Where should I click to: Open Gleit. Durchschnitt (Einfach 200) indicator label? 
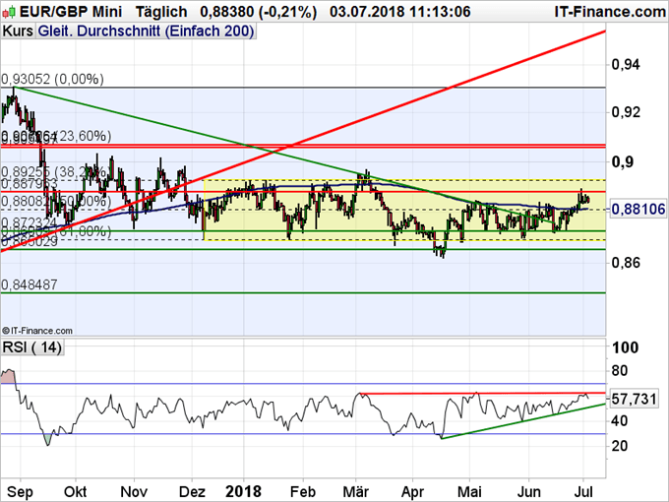tap(146, 31)
